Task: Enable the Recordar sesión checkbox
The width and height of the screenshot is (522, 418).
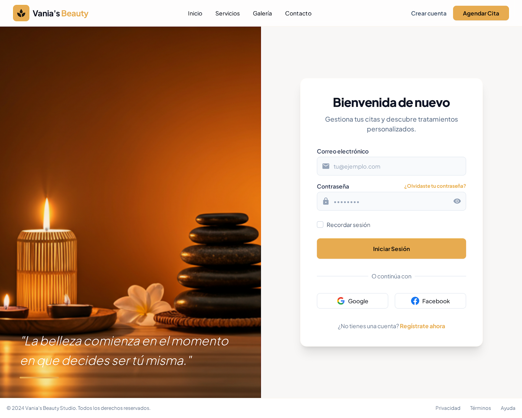Action: tap(320, 225)
